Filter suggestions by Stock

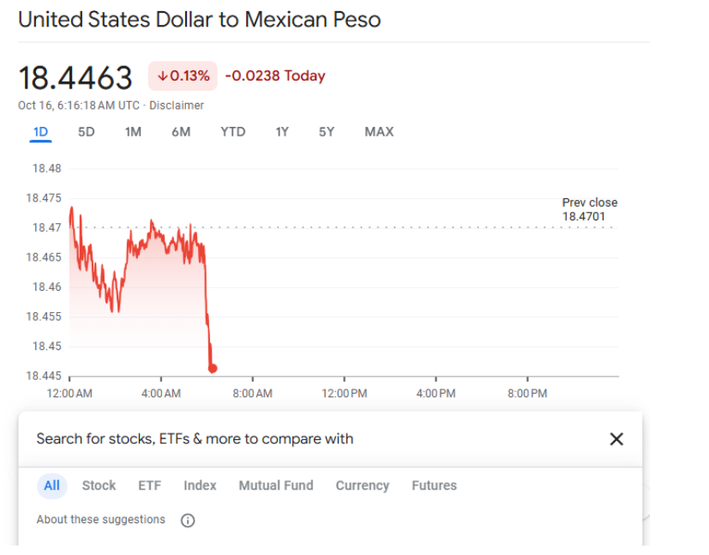pos(99,486)
